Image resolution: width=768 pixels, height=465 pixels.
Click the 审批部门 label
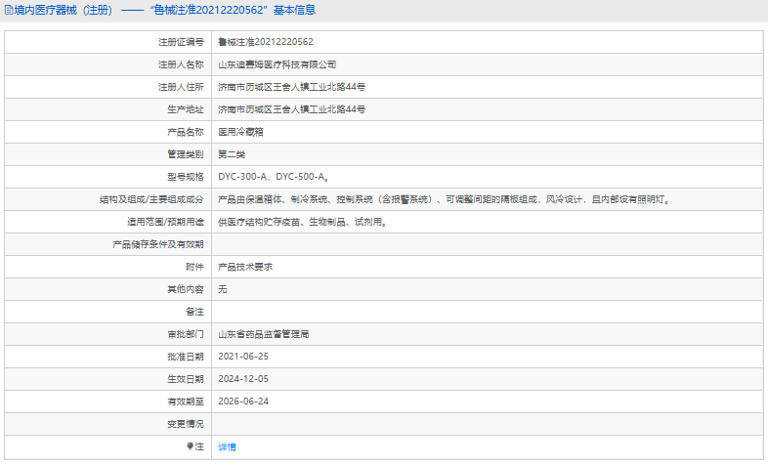tap(185, 334)
